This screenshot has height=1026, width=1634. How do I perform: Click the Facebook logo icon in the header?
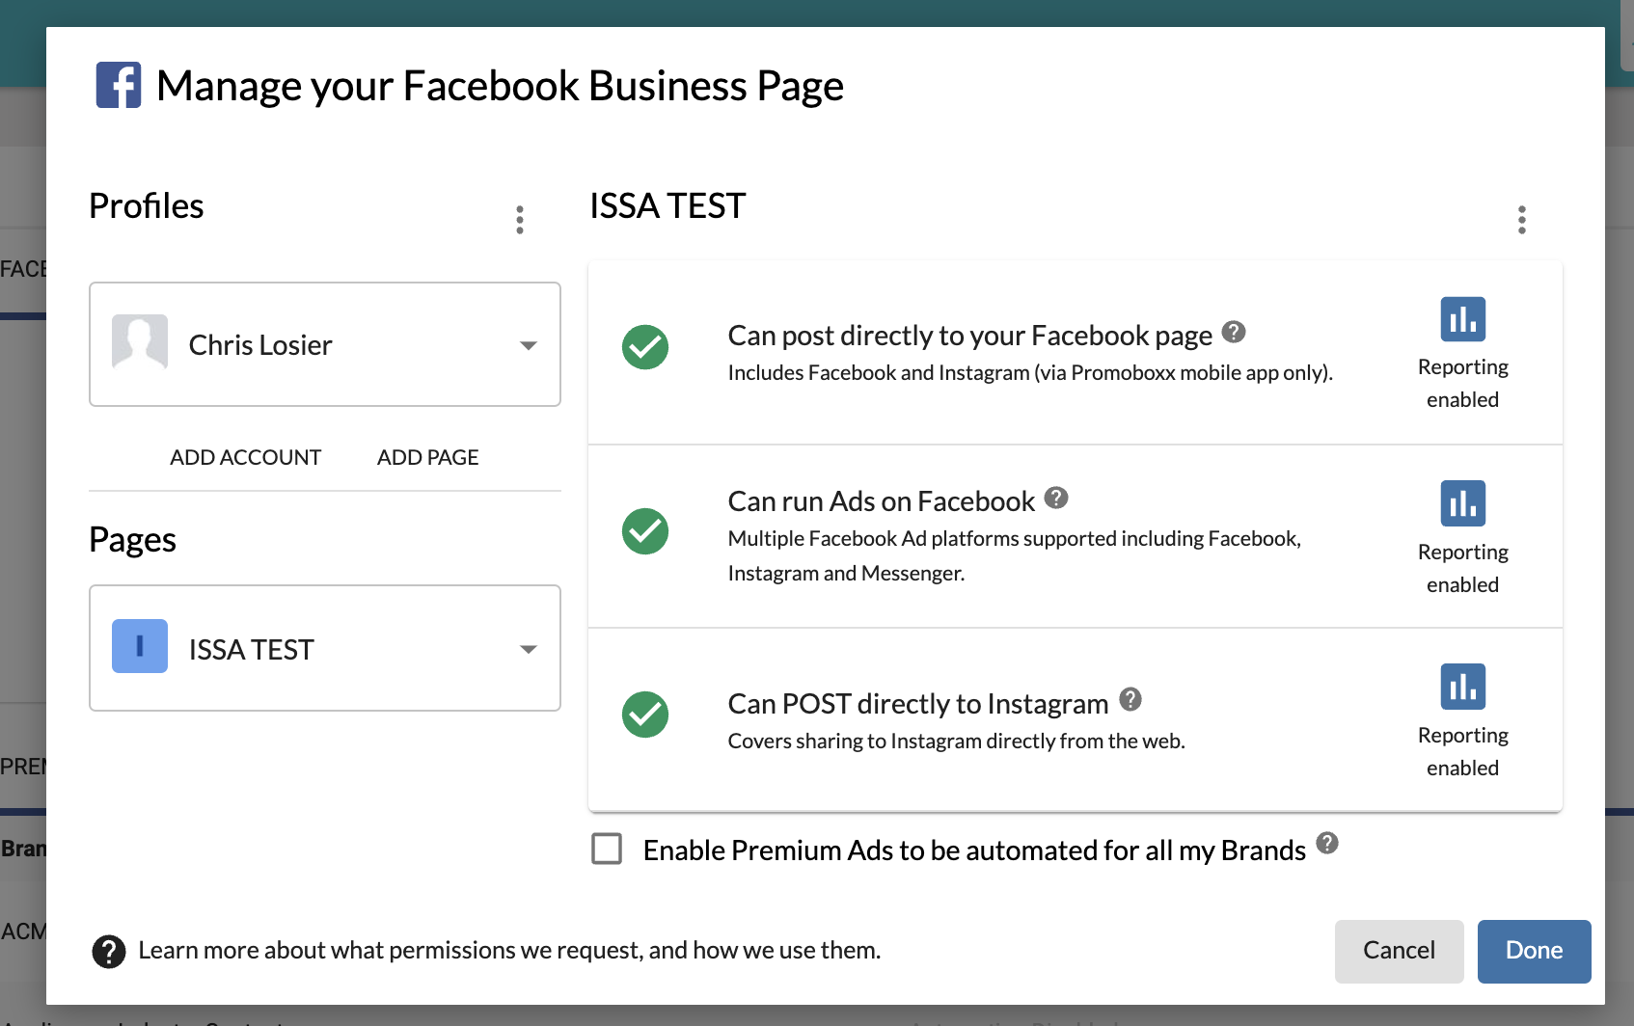click(x=119, y=85)
